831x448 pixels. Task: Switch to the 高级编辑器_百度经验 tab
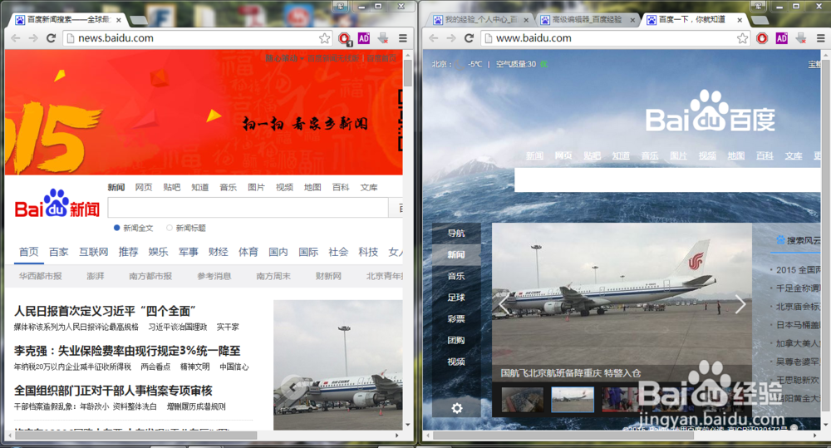tap(588, 20)
